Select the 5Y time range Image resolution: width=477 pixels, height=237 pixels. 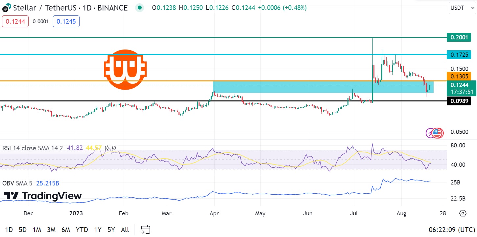pyautogui.click(x=111, y=230)
